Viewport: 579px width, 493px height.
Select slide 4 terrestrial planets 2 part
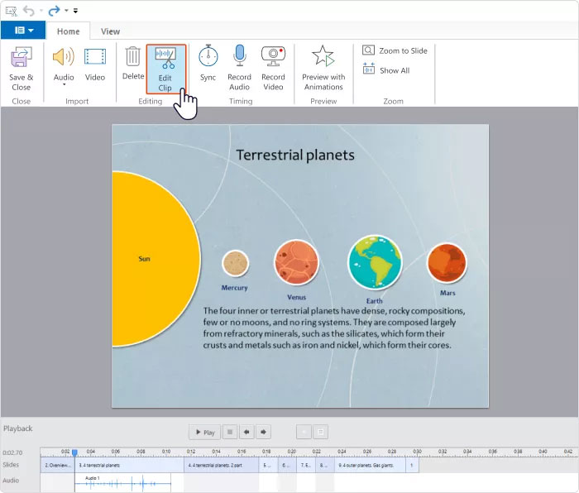click(x=221, y=466)
